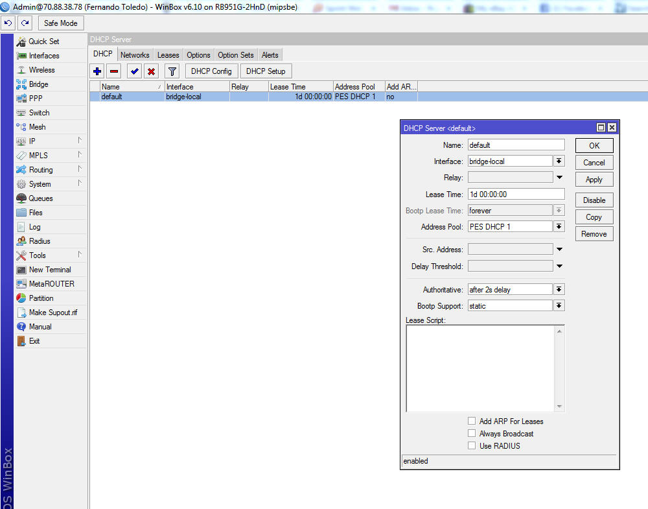Viewport: 648px width, 509px height.
Task: Open the Address Pool dropdown
Action: tap(559, 226)
